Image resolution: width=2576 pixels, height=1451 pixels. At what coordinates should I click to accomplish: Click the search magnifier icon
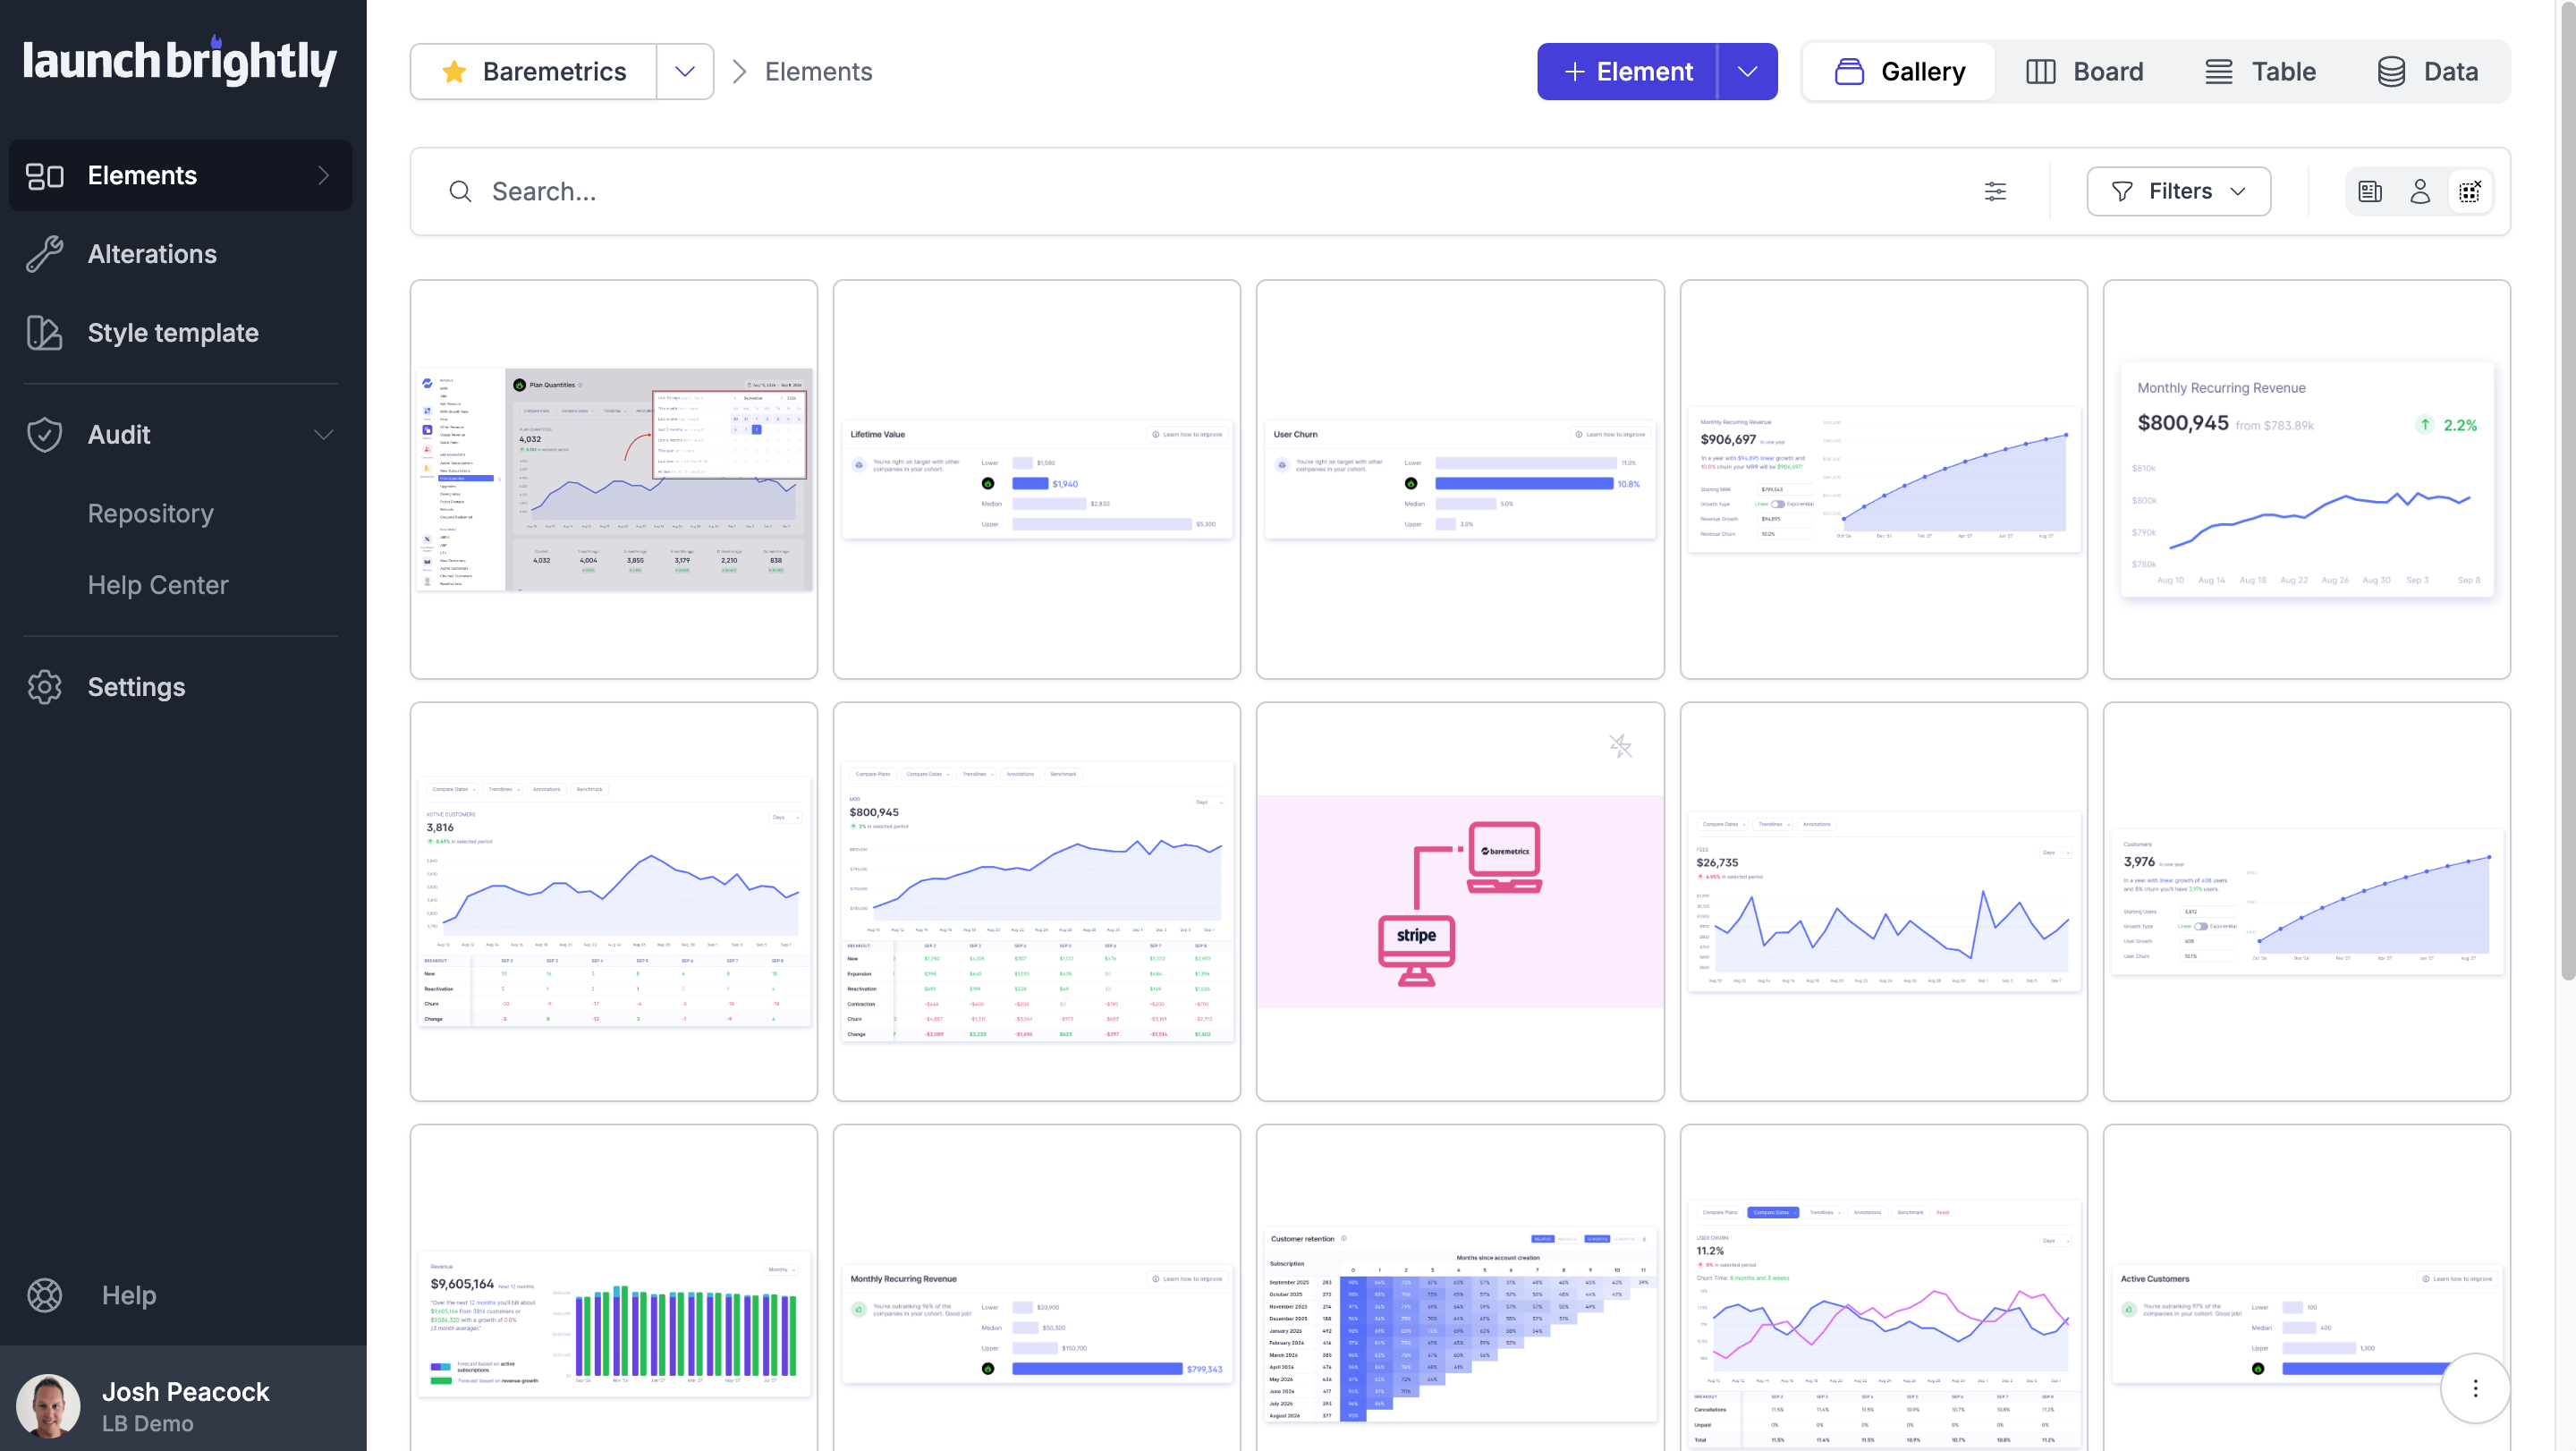[x=460, y=191]
